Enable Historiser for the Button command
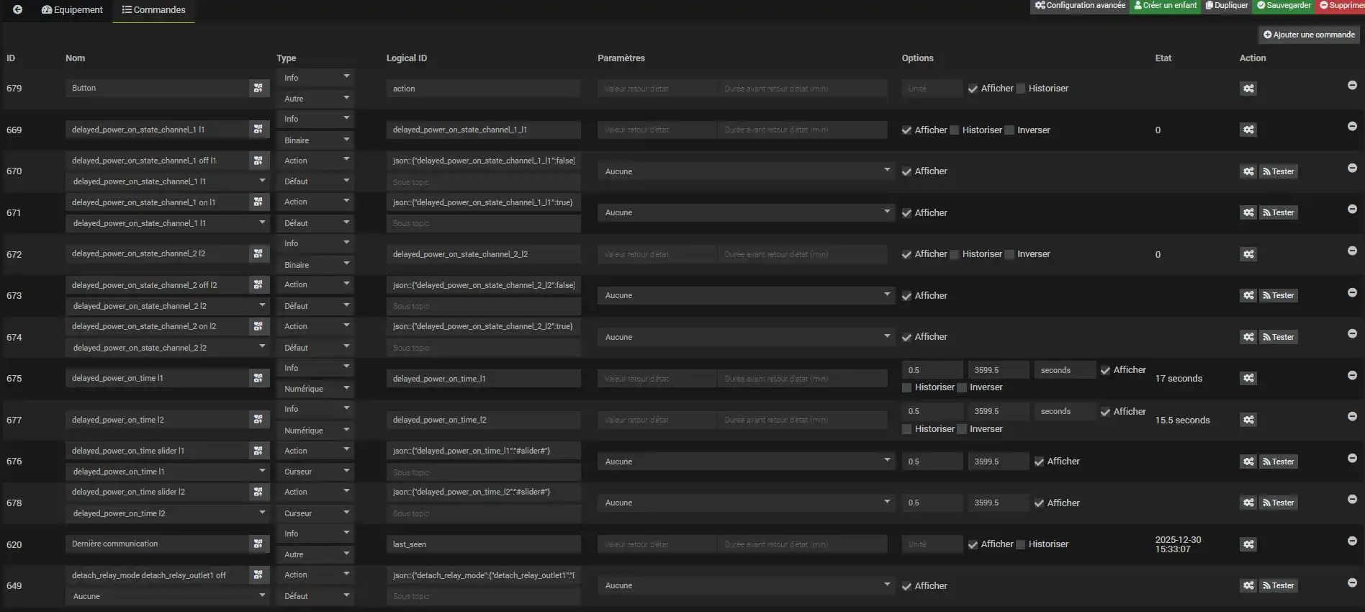1365x612 pixels. [1020, 89]
